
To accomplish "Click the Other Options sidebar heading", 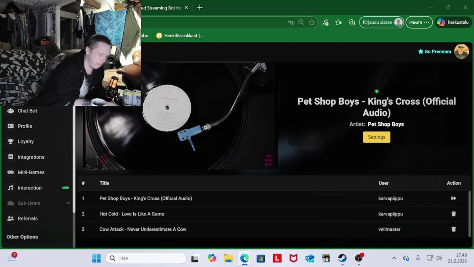I will coord(22,237).
